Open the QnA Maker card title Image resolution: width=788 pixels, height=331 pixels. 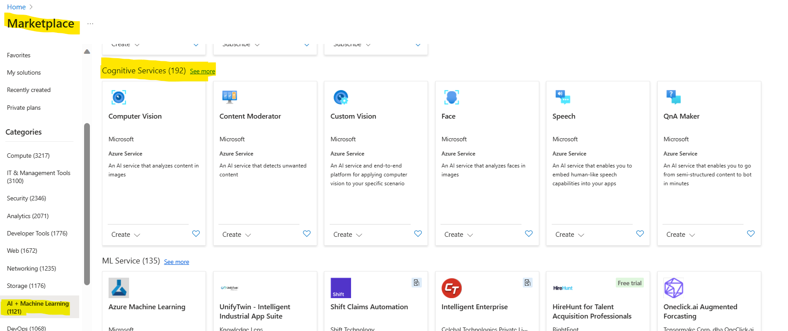(x=681, y=116)
